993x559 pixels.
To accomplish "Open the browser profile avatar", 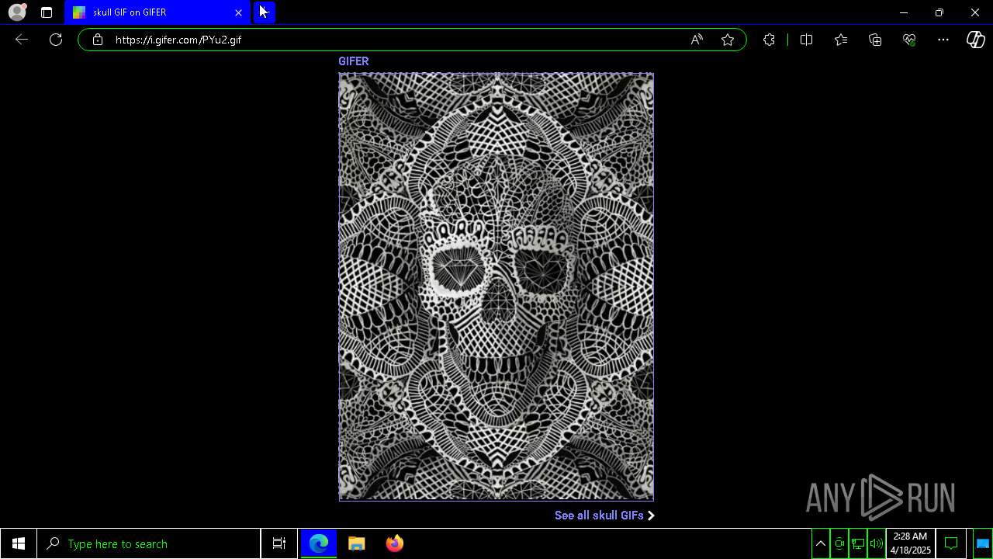I will [x=17, y=12].
